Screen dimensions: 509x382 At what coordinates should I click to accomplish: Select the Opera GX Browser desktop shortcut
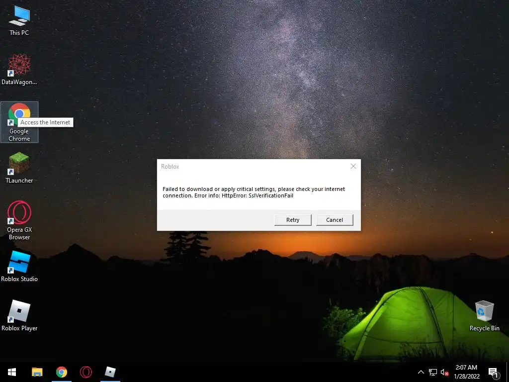coord(19,220)
